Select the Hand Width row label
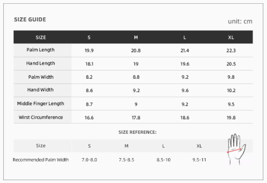This screenshot has height=183, width=267. 40,90
